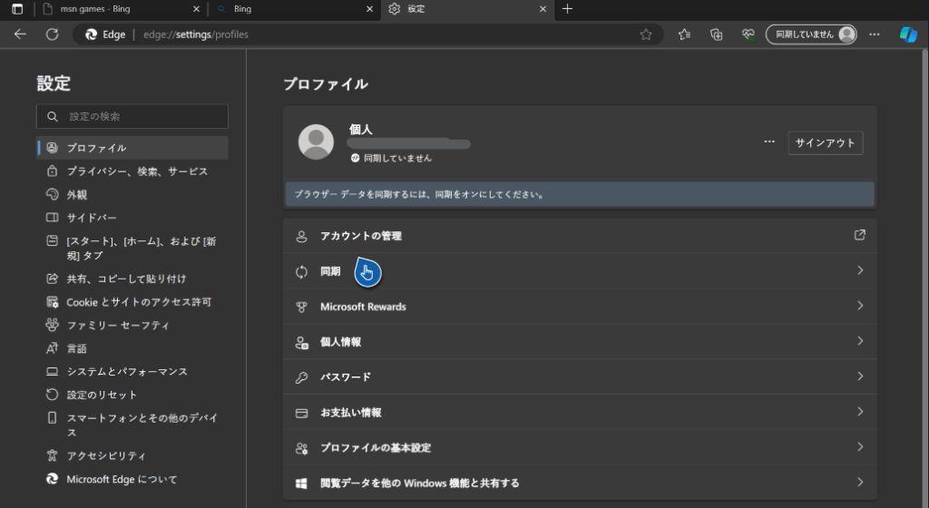Click the Edge site identity badge
This screenshot has height=508, width=929.
(106, 34)
